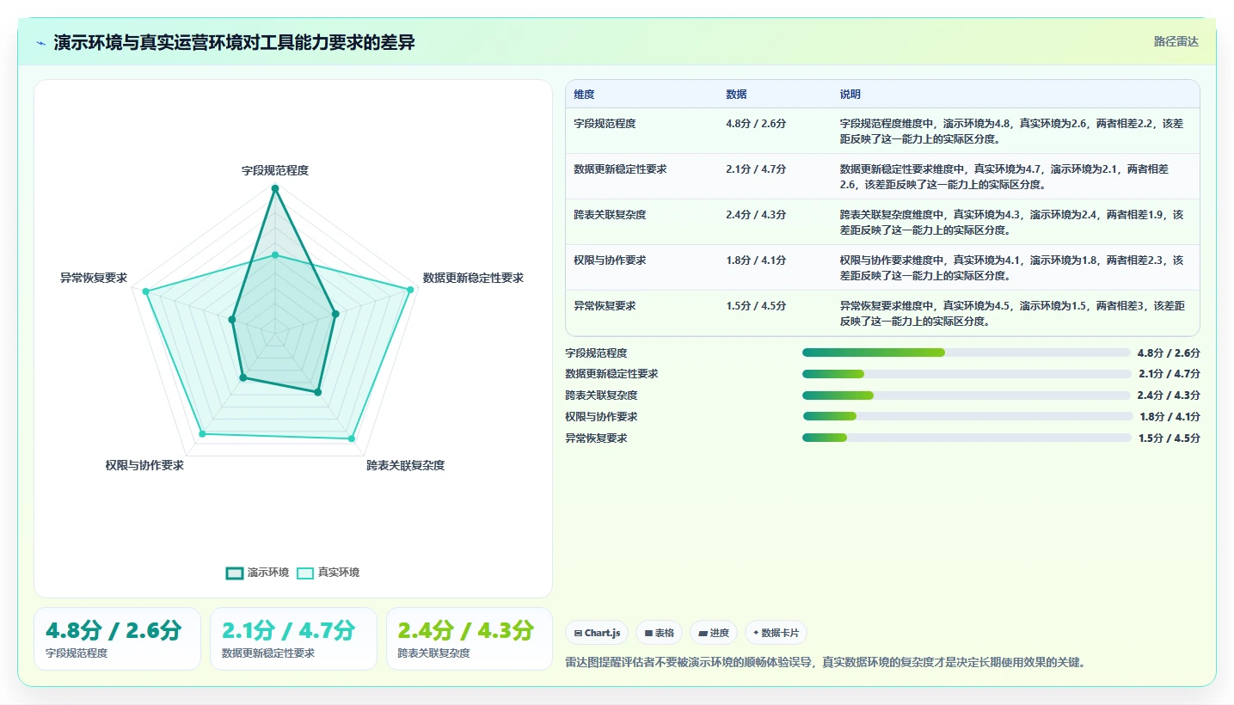Click 异常恢复要求 cell in the table
The height and width of the screenshot is (705, 1234).
[605, 306]
